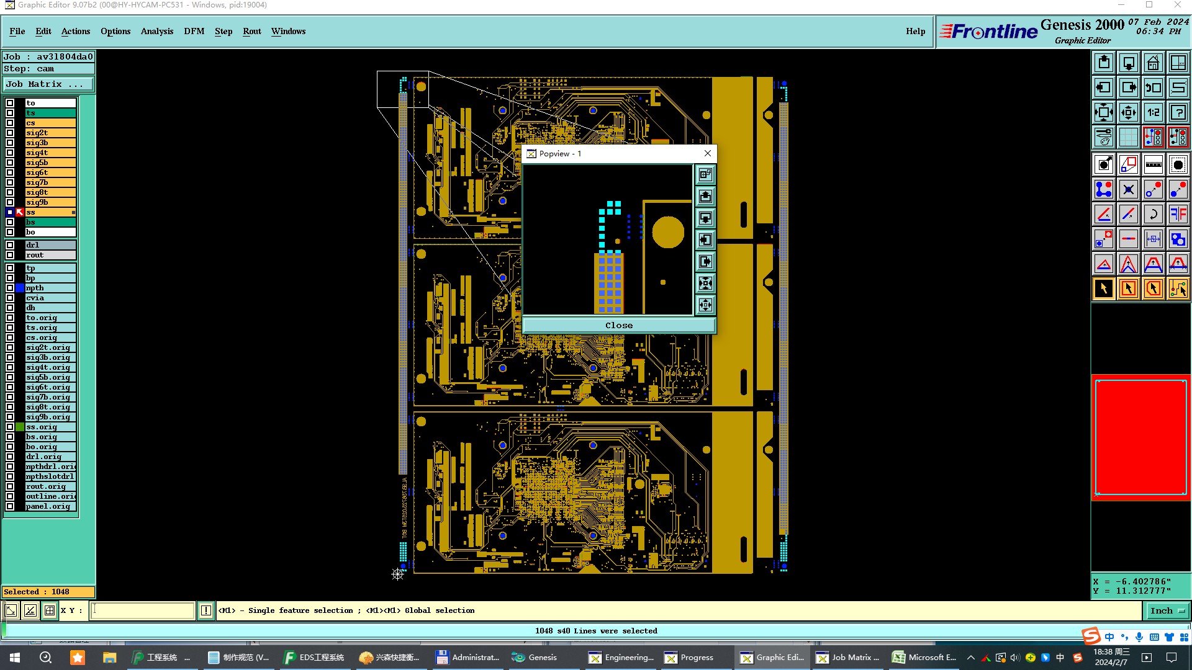Open the Inch units dropdown
1192x670 pixels.
coord(1167,610)
